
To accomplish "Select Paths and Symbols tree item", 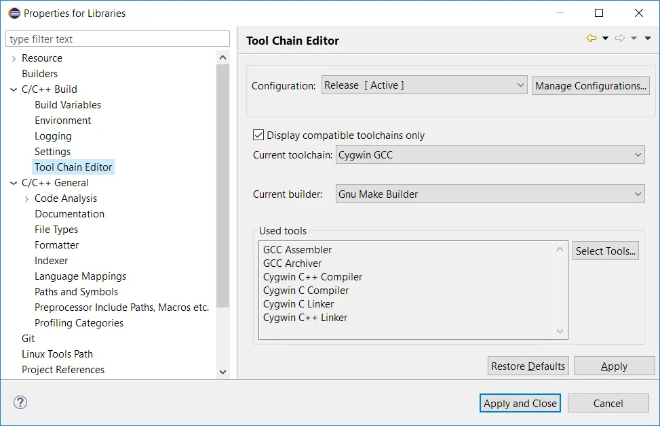I will point(76,292).
